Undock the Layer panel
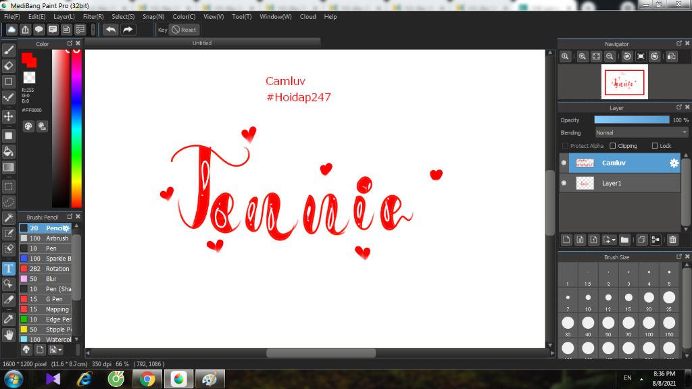692x389 pixels. point(678,107)
